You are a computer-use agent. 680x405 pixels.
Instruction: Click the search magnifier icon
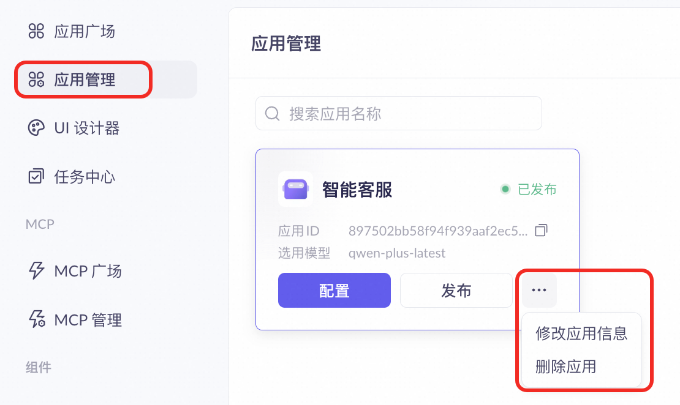pyautogui.click(x=272, y=113)
